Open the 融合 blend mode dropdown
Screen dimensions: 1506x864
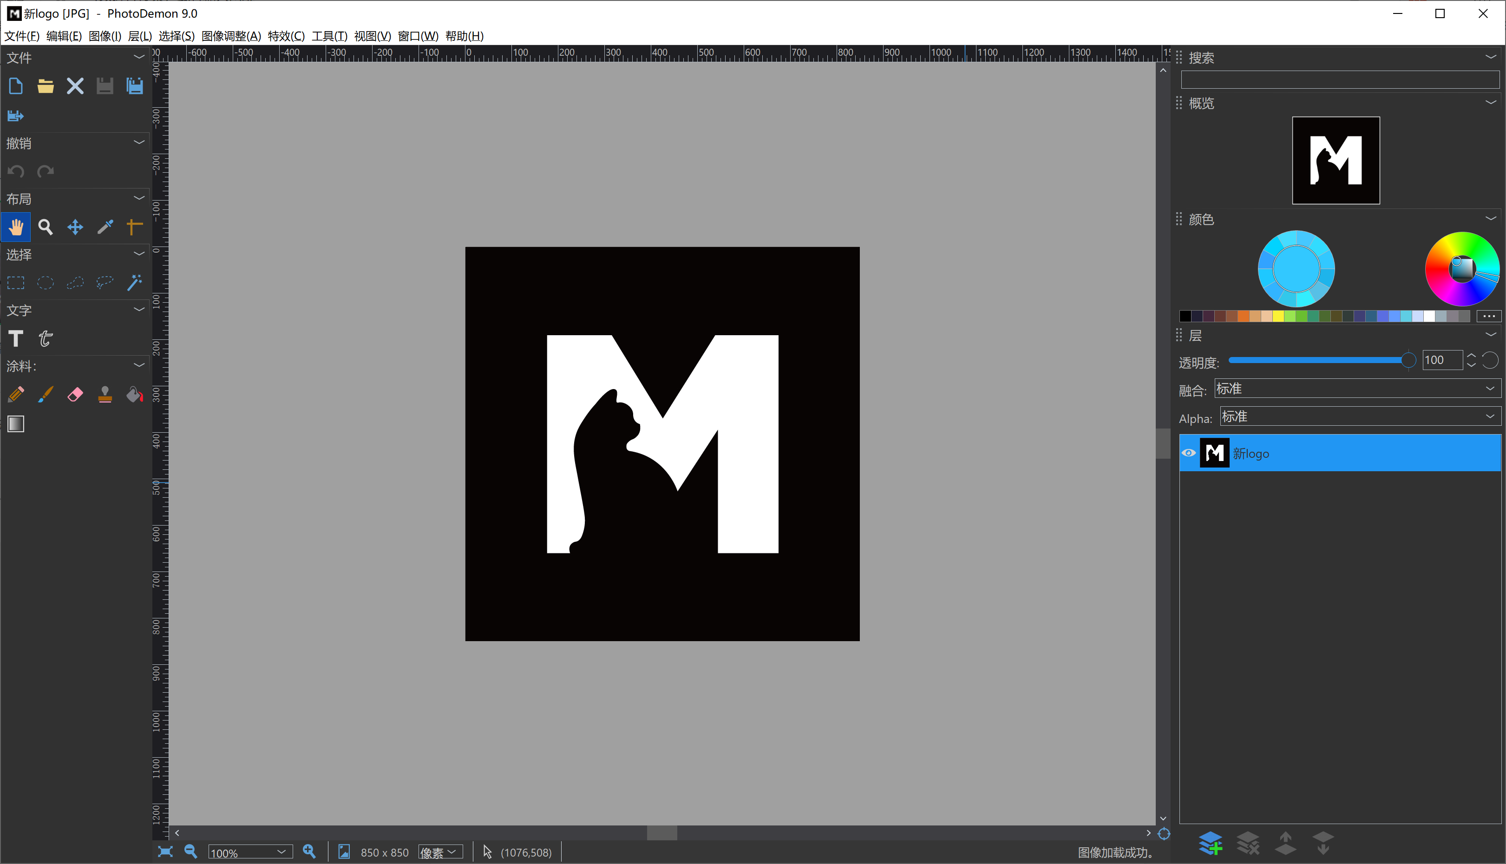point(1357,389)
